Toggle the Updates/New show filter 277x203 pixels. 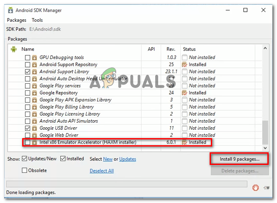coord(24,159)
